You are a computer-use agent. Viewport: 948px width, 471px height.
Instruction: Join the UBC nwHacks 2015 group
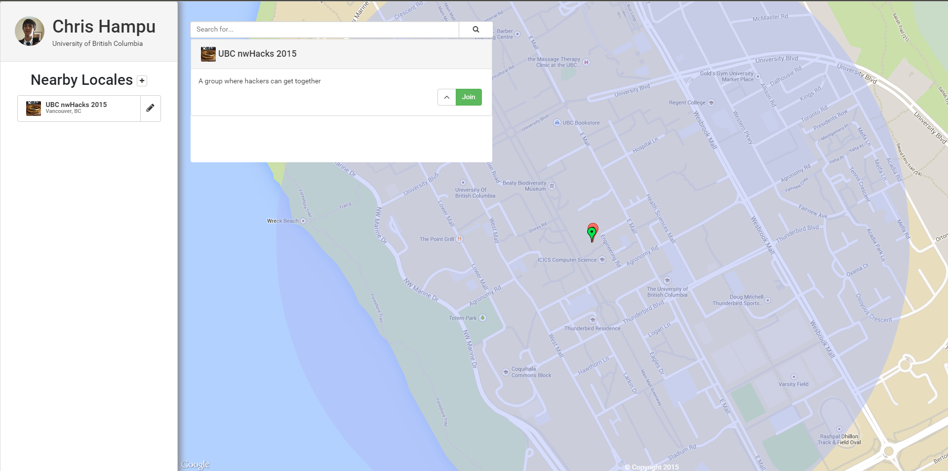point(469,97)
